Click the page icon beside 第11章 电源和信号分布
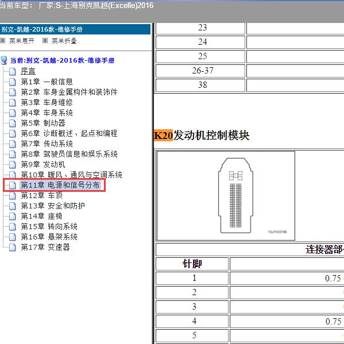This screenshot has height=344, width=344. [13, 185]
